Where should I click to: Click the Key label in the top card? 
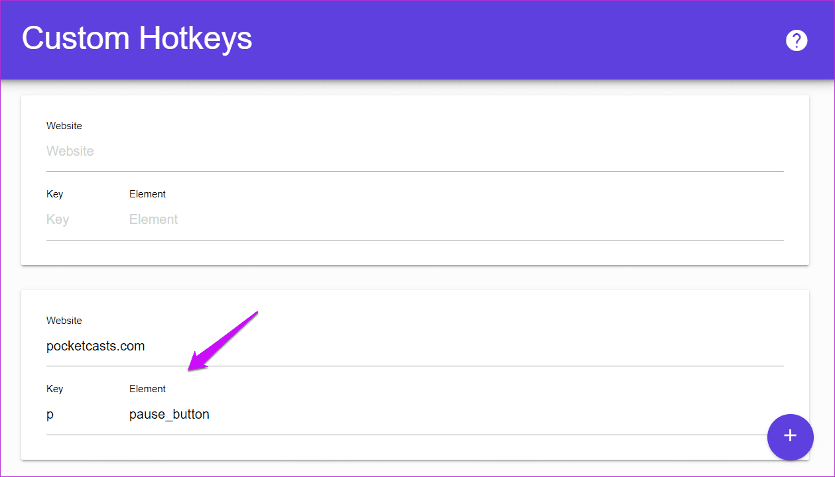click(55, 194)
